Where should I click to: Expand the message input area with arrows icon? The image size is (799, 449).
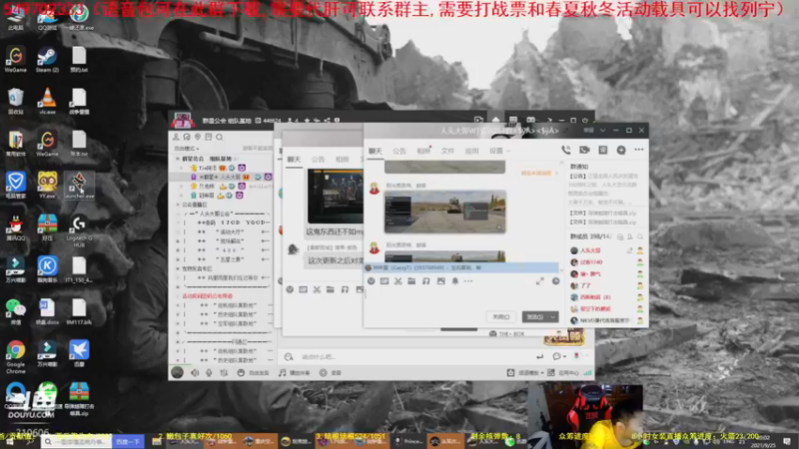(x=539, y=281)
